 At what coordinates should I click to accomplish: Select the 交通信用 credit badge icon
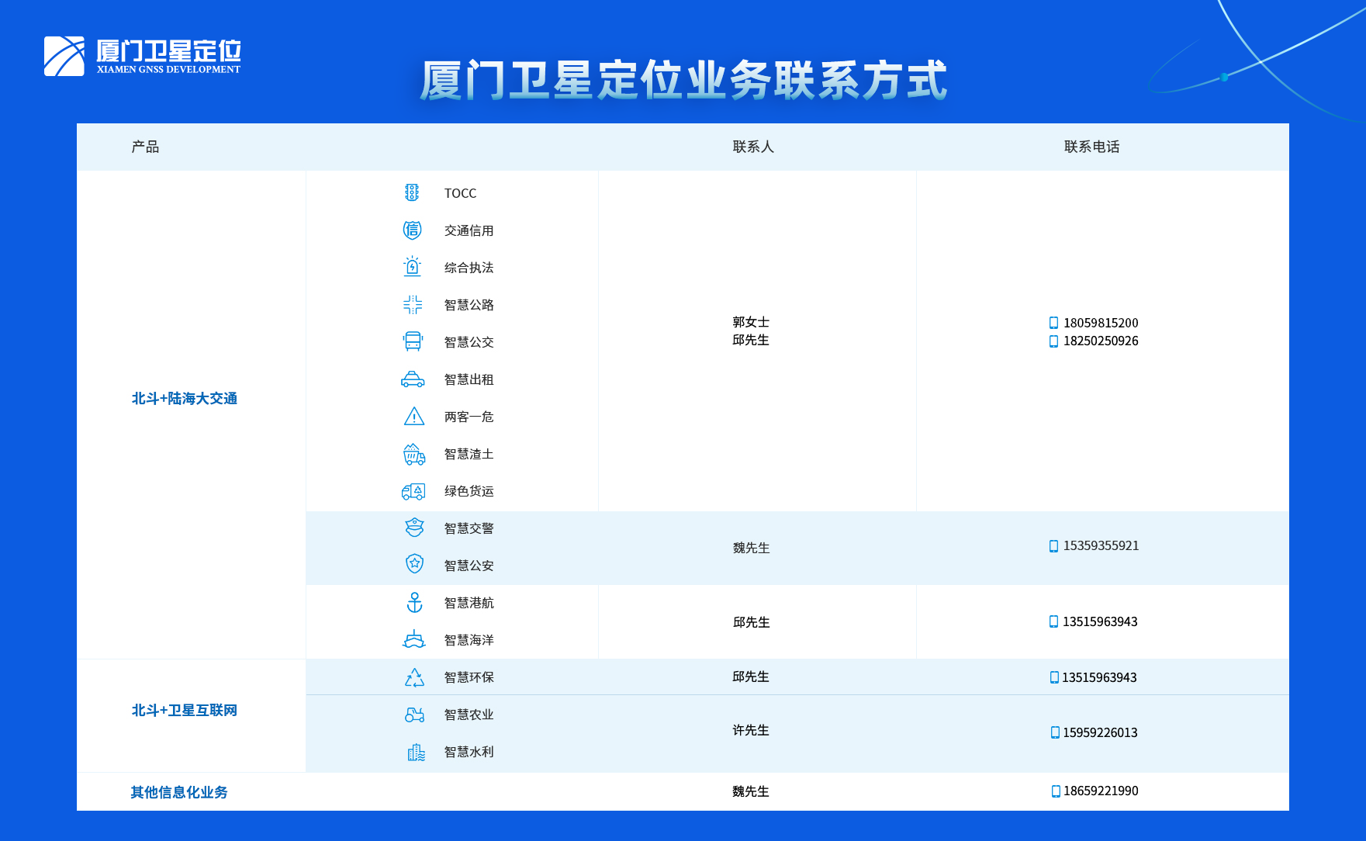[413, 230]
